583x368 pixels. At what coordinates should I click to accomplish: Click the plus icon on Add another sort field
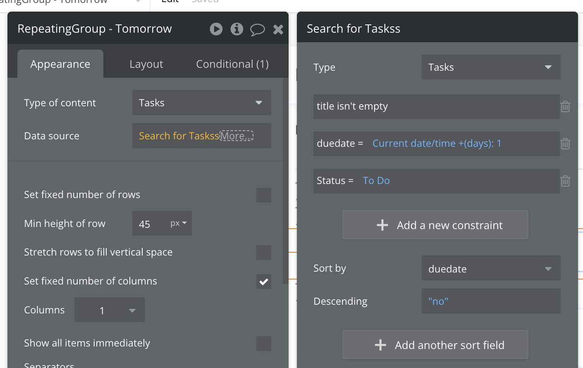[380, 345]
